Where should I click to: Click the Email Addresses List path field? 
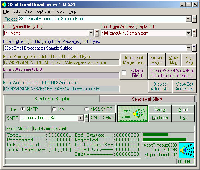pos(61,89)
